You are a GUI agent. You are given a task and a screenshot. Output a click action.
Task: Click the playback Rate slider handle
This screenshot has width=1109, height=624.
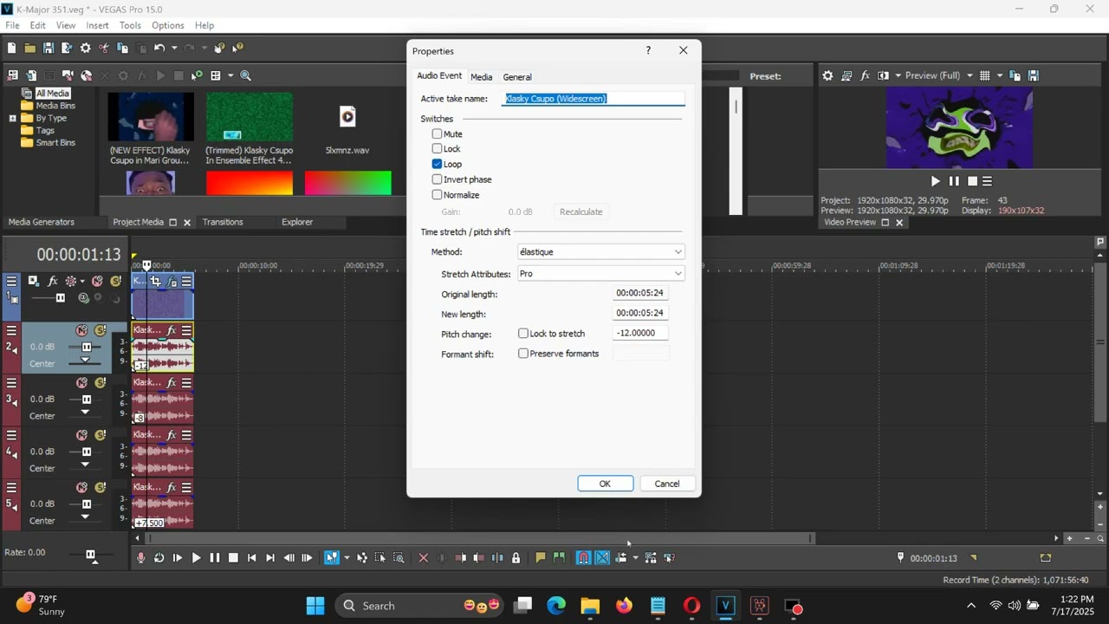pyautogui.click(x=90, y=555)
